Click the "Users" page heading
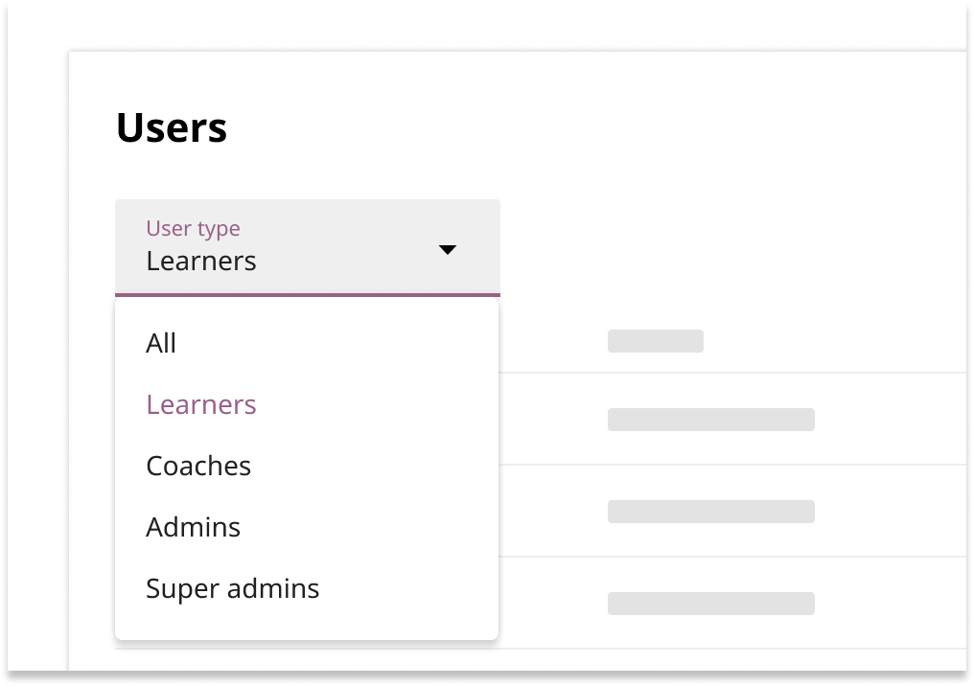Screen dimensions: 974x686 point(172,128)
